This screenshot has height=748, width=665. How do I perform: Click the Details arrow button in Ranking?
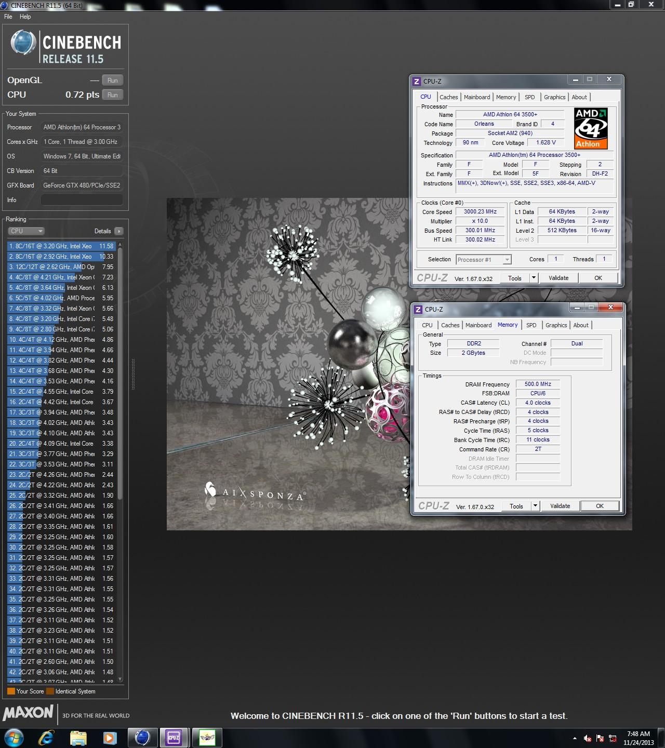[119, 231]
